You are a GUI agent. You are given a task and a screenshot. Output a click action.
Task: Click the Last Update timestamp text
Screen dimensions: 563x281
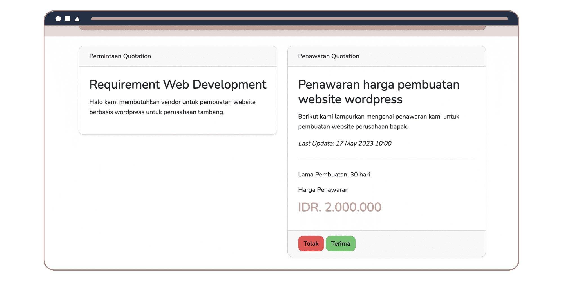coord(345,144)
